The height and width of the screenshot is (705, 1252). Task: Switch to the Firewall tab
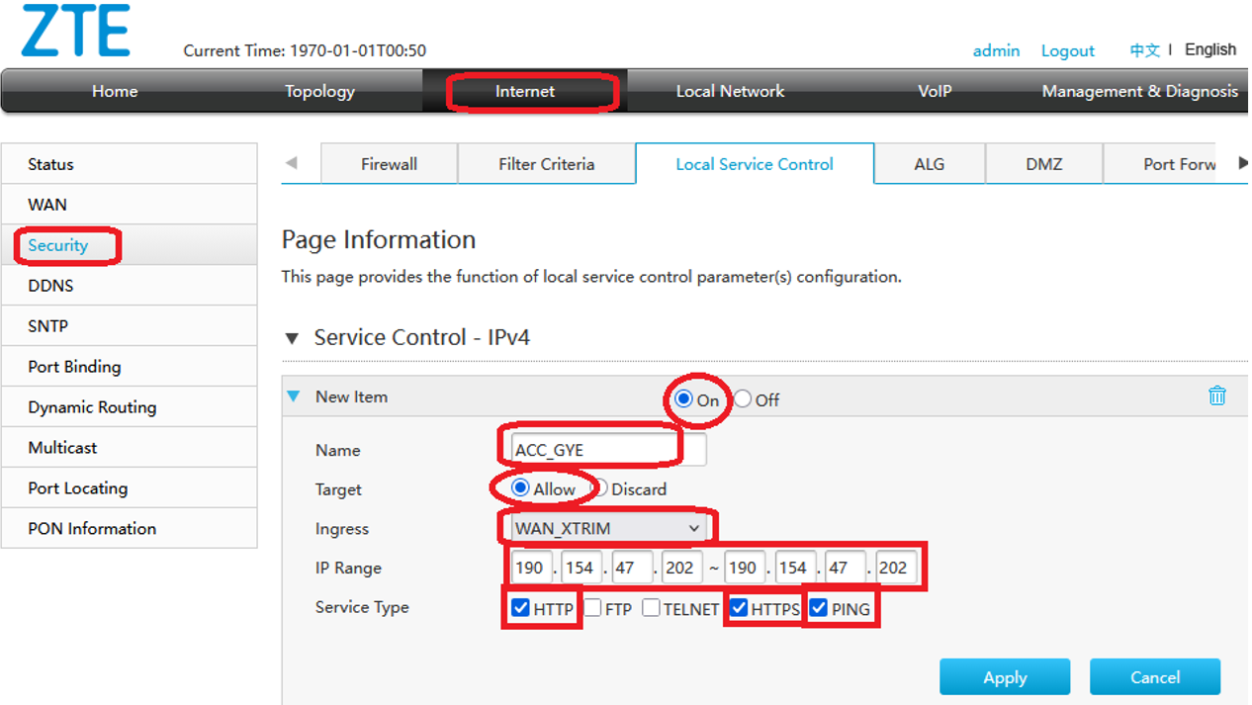[389, 164]
